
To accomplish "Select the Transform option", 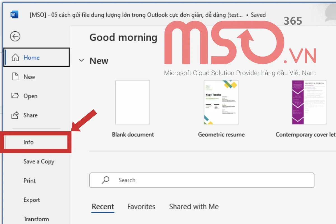I will point(36,219).
